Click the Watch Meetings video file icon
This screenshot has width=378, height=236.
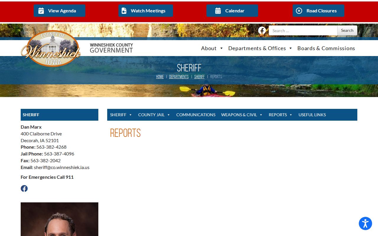124,11
